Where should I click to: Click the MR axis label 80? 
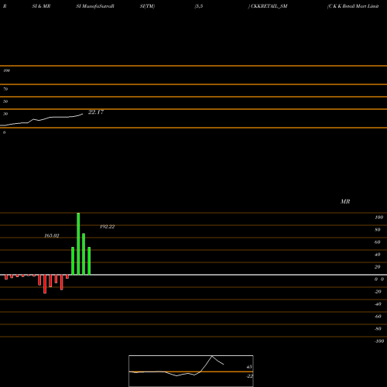point(378,230)
